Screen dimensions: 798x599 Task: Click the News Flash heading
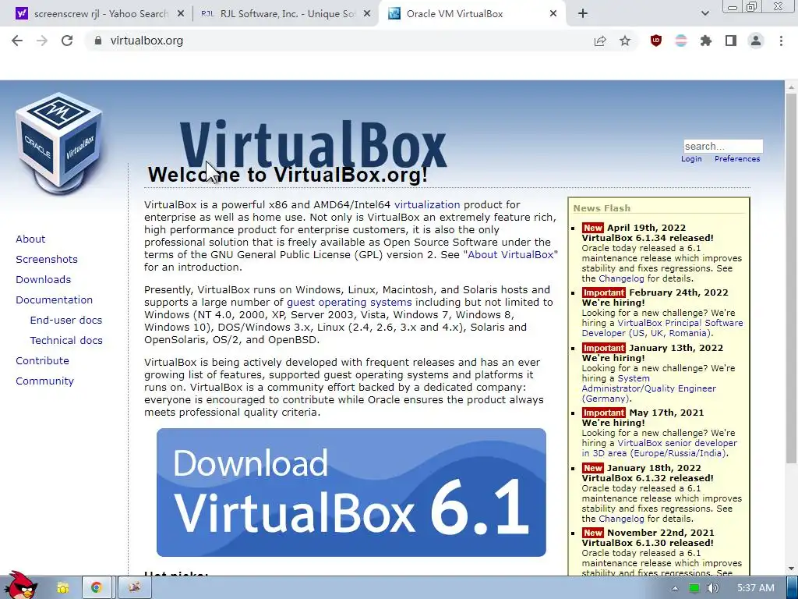pyautogui.click(x=602, y=208)
